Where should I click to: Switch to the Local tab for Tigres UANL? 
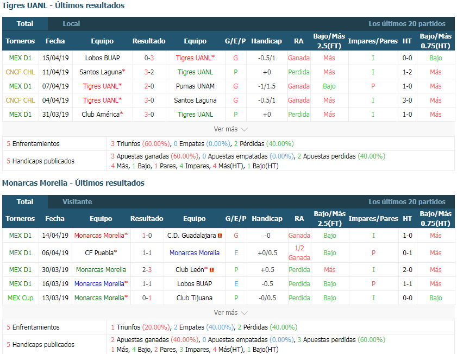coord(71,23)
